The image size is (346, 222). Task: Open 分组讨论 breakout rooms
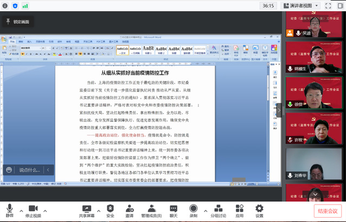(218, 209)
